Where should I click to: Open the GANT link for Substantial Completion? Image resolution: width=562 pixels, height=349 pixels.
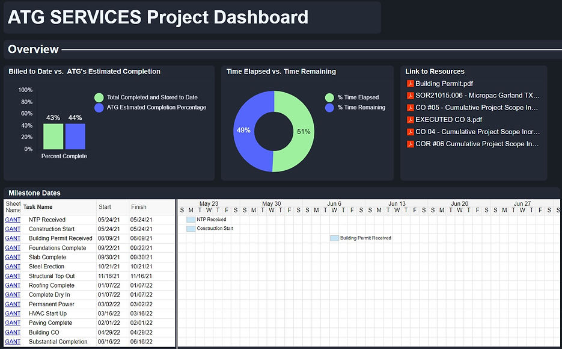[x=12, y=341]
